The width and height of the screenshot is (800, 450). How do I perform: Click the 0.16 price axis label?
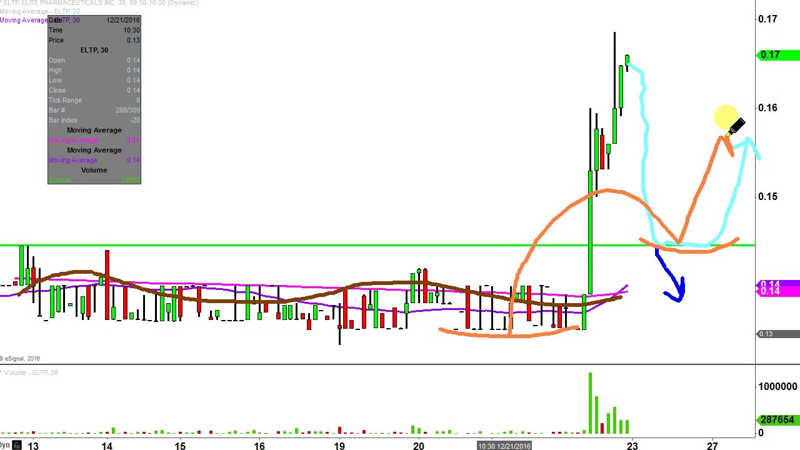click(767, 107)
